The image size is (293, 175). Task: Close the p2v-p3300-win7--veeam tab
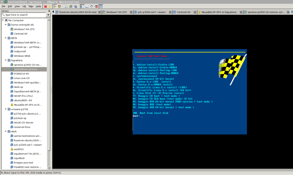170,12
